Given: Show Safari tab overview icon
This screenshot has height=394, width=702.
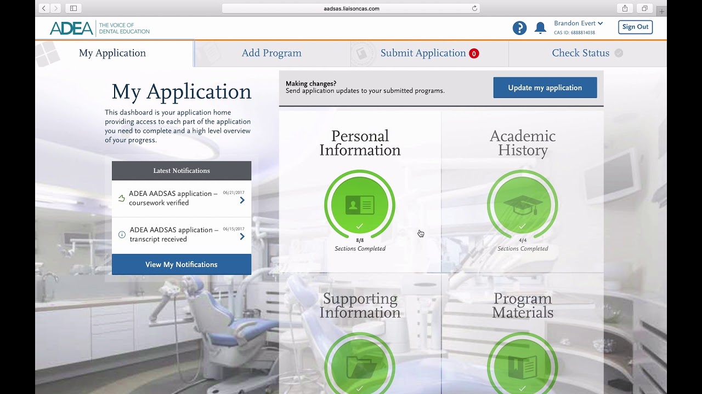Looking at the screenshot, I should [x=644, y=8].
